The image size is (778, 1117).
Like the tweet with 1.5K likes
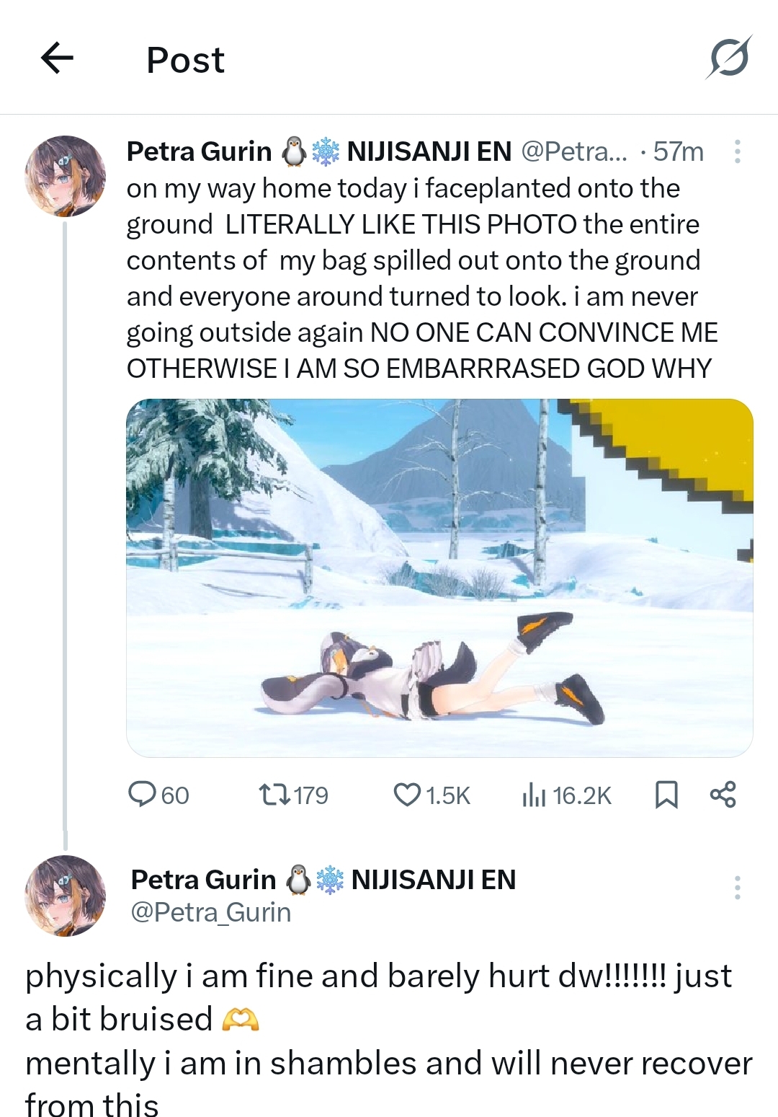(407, 795)
